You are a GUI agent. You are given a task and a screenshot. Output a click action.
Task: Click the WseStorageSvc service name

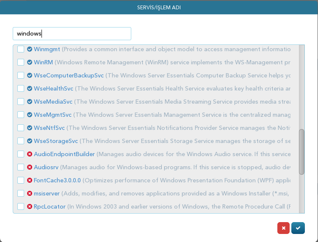[x=56, y=141]
